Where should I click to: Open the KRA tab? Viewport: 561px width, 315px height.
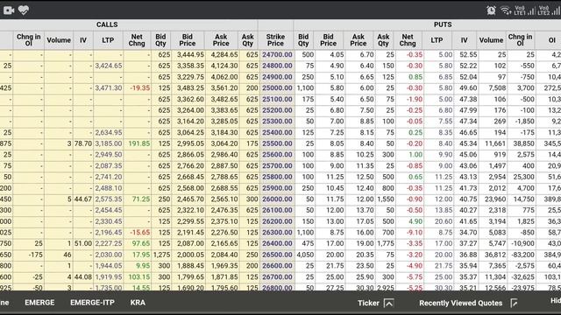click(x=138, y=303)
